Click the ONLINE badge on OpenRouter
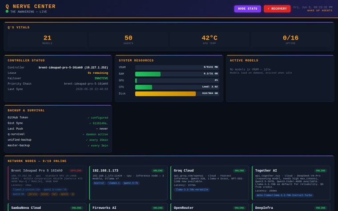The width and height of the screenshot is (338, 211). pos(239,208)
